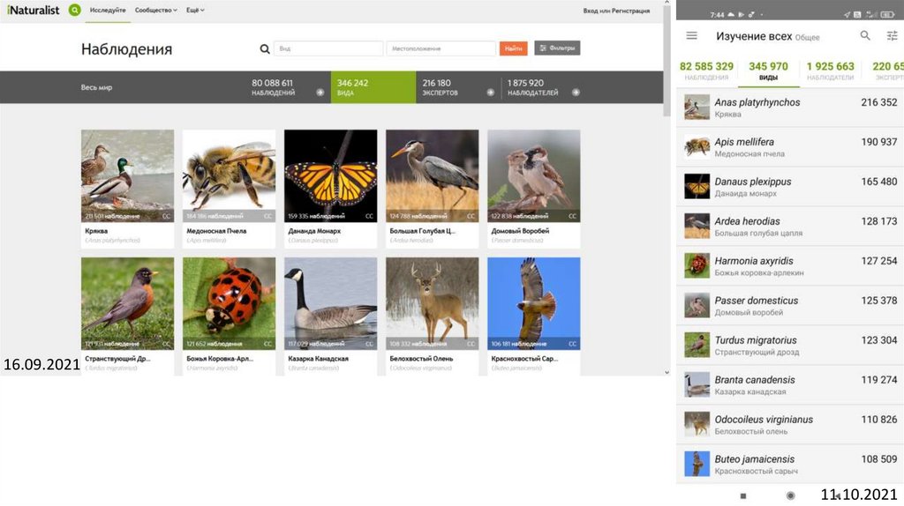Screen dimensions: 904x506
Task: Select the 1 925 663 наблюдатели mobile tab
Action: tap(830, 71)
